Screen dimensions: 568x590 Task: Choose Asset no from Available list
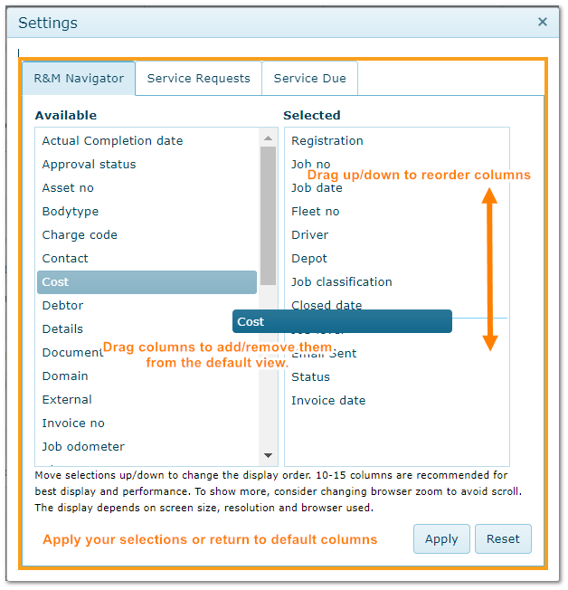[x=68, y=188]
